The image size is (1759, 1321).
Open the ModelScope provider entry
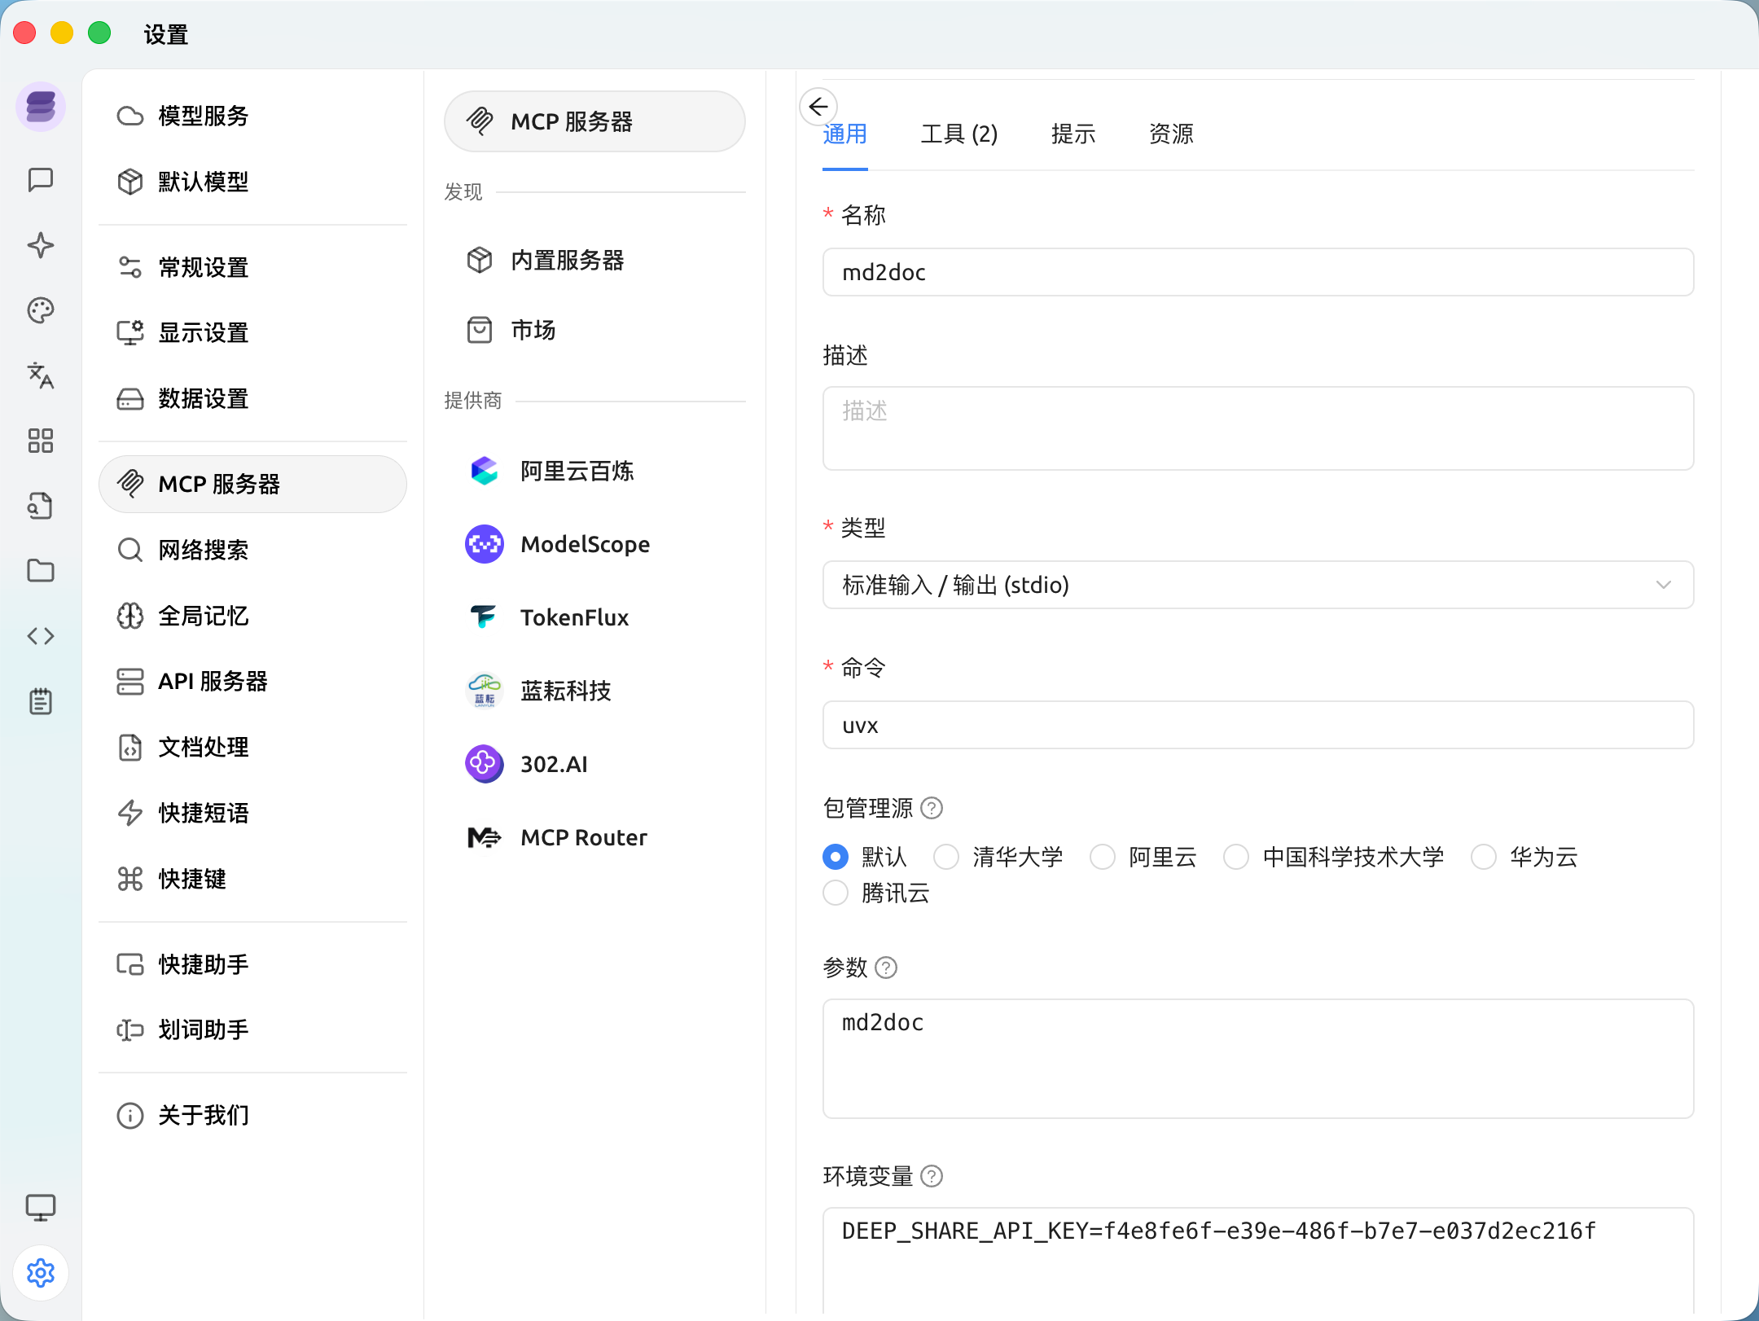click(x=585, y=544)
